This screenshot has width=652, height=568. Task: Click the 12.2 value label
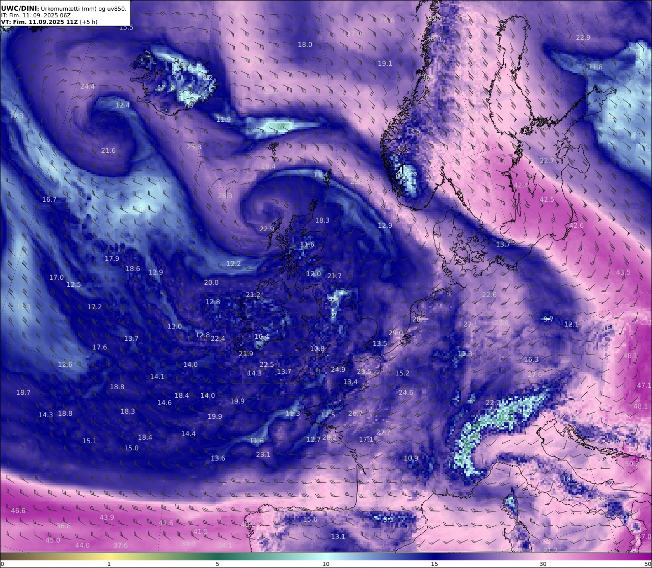pyautogui.click(x=234, y=263)
